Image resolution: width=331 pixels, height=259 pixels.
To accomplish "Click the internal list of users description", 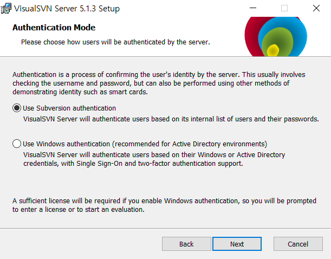I will point(171,119).
